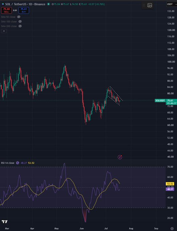
Task: Click the lightning bolt events icon
Action: pyautogui.click(x=120, y=157)
